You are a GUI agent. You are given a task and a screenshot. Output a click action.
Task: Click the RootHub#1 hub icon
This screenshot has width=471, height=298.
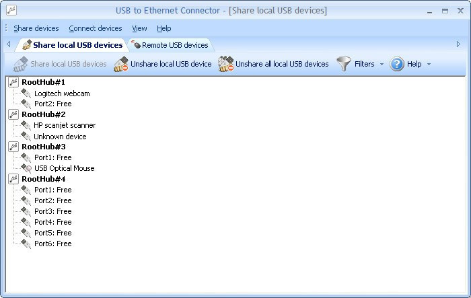(13, 82)
